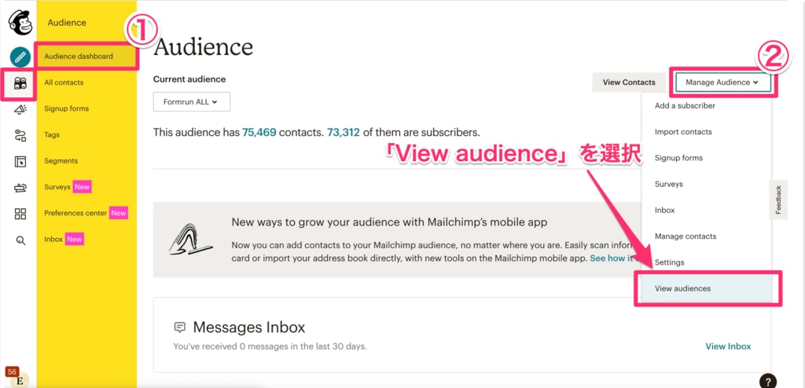805x388 pixels.
Task: Click the 75,469 contacts link
Action: 259,133
